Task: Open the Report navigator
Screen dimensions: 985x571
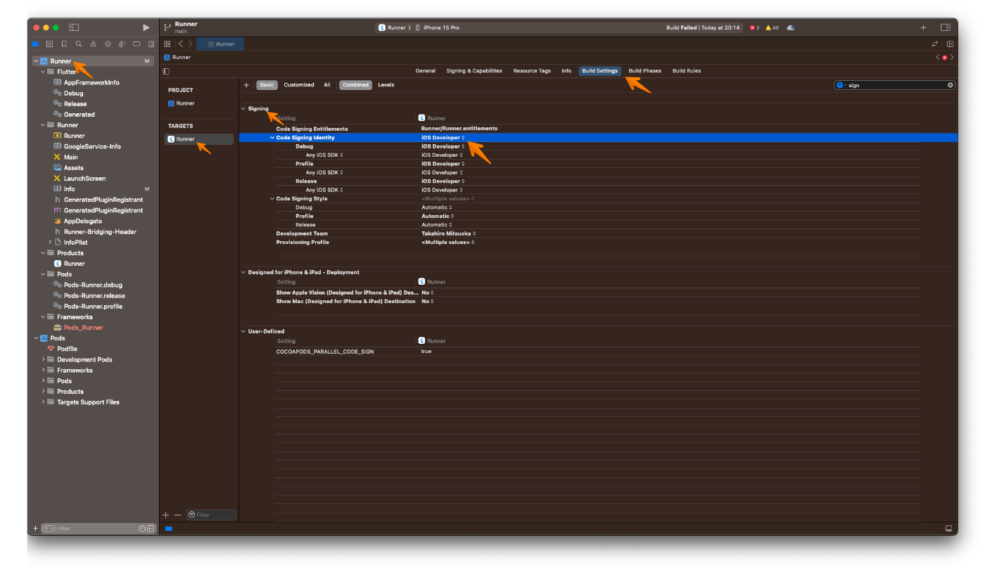Action: [x=151, y=44]
